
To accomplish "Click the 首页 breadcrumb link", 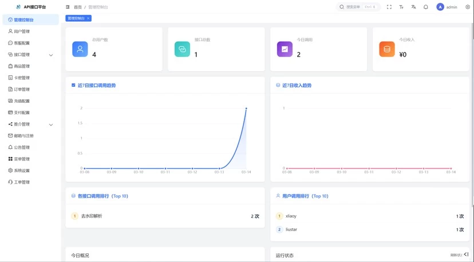I will (78, 7).
